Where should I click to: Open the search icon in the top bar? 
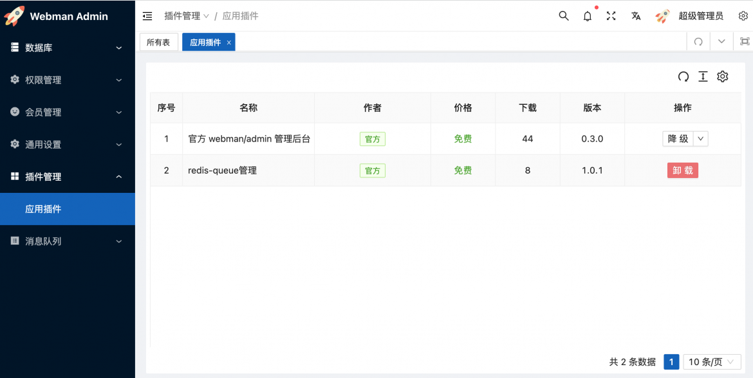pos(563,15)
